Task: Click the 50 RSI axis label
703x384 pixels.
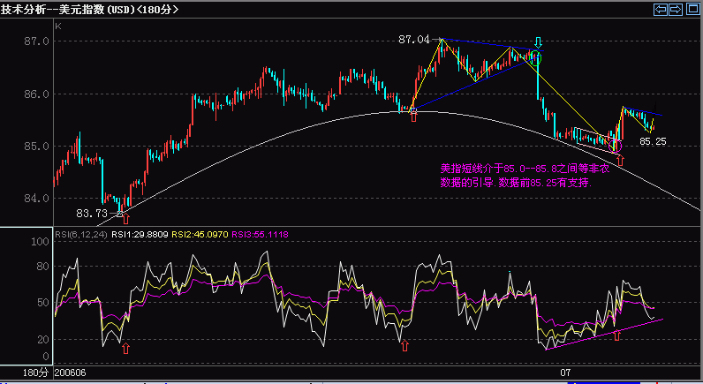Action: pyautogui.click(x=43, y=303)
